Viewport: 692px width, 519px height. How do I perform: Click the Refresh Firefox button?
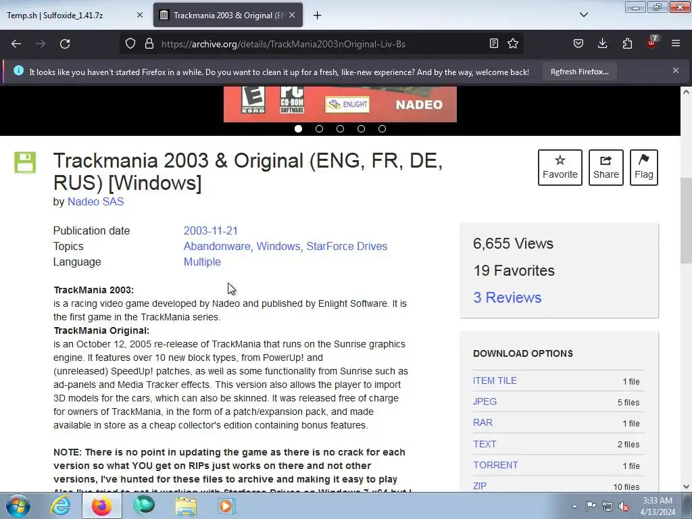point(579,72)
